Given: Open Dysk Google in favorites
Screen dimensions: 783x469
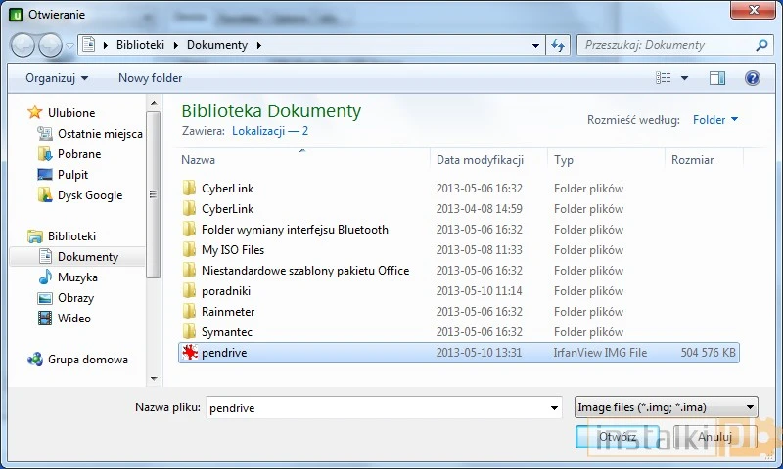Looking at the screenshot, I should 90,195.
